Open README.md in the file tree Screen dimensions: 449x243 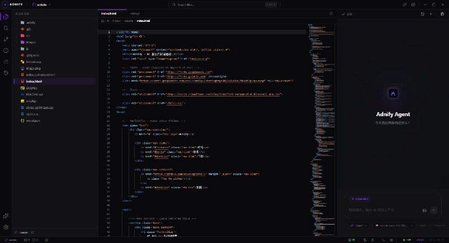tap(54, 94)
